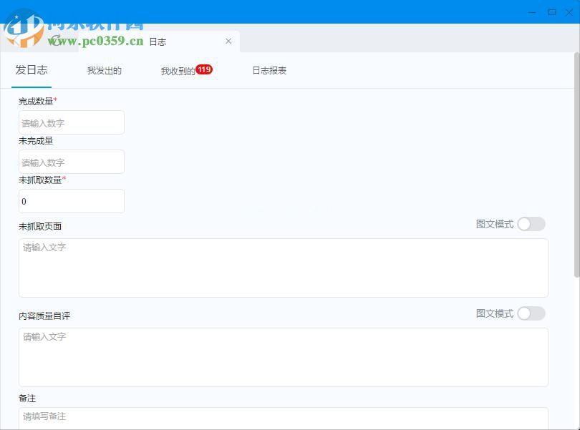This screenshot has height=430, width=580.
Task: Enable 图文模式 toggle for 未抓取页面
Action: tap(531, 224)
